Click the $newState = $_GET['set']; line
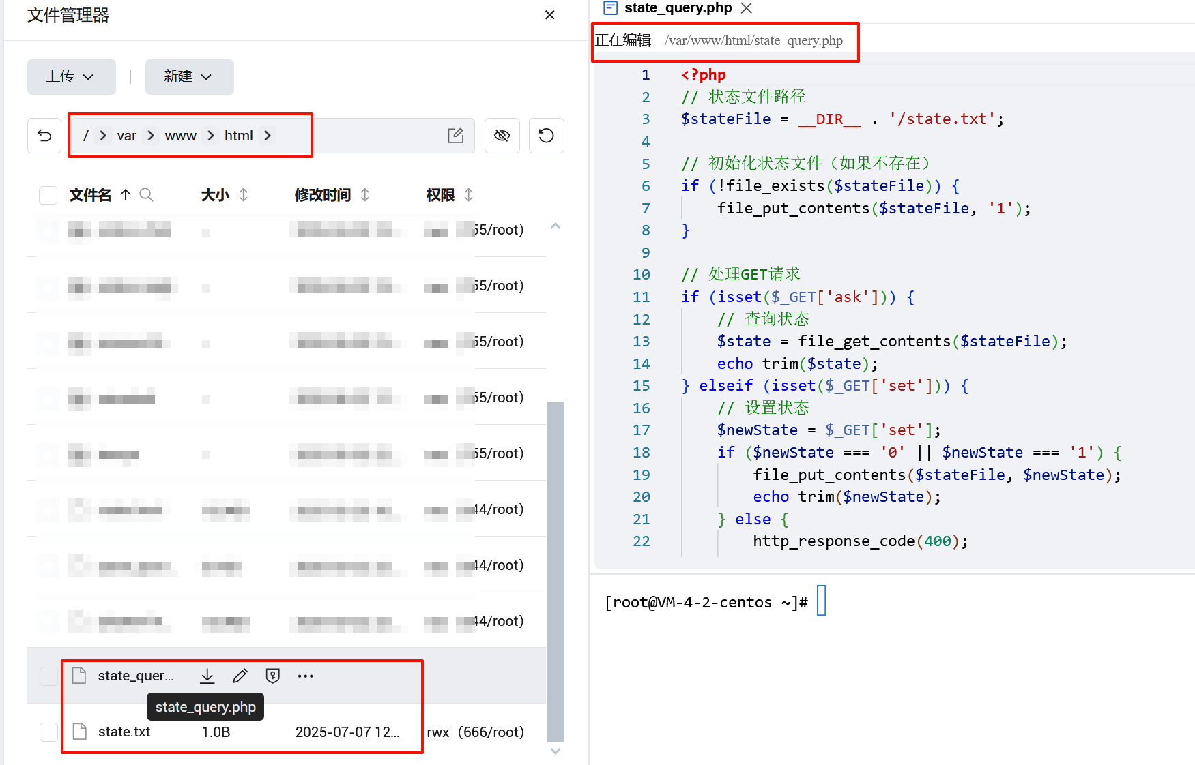 coord(829,430)
